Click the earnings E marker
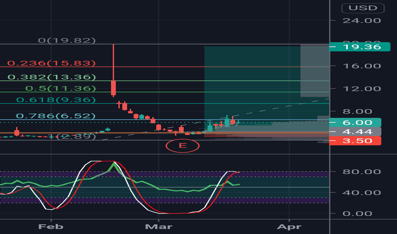 tap(183, 146)
